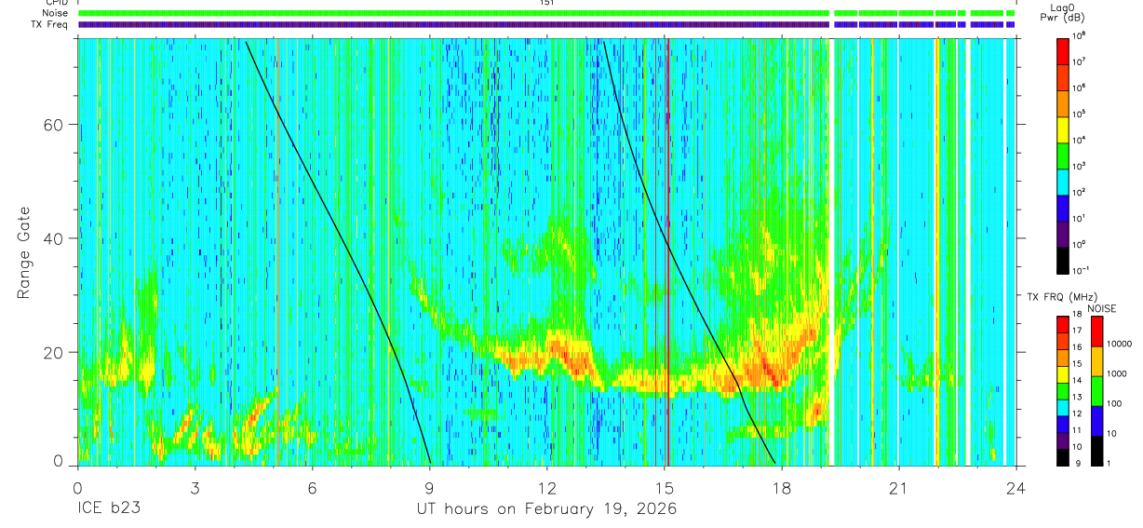Pick the green segment of NOISE colorbar
1143x528 pixels.
pyautogui.click(x=1096, y=391)
